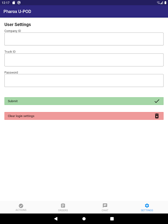Switch to the ACTIONS tab label
This screenshot has height=224, width=168.
[21, 210]
